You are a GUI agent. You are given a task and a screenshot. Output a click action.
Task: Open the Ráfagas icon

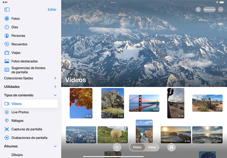(7, 121)
